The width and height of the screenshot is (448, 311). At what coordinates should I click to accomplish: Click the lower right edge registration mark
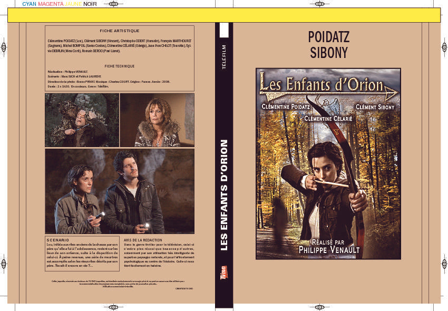click(444, 264)
